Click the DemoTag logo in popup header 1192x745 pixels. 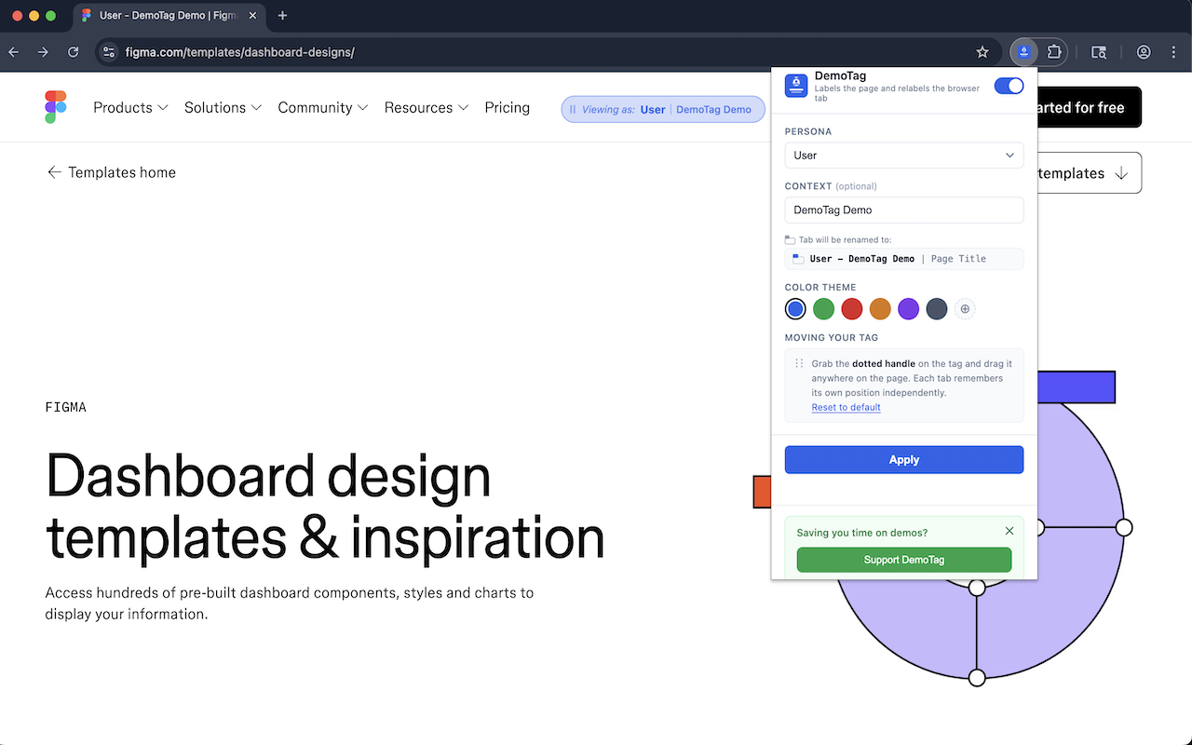click(796, 86)
